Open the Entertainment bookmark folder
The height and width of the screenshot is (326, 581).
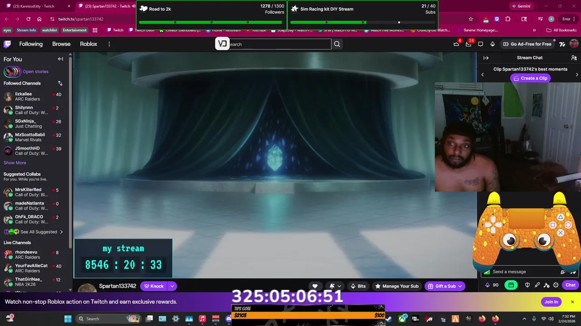pos(74,30)
